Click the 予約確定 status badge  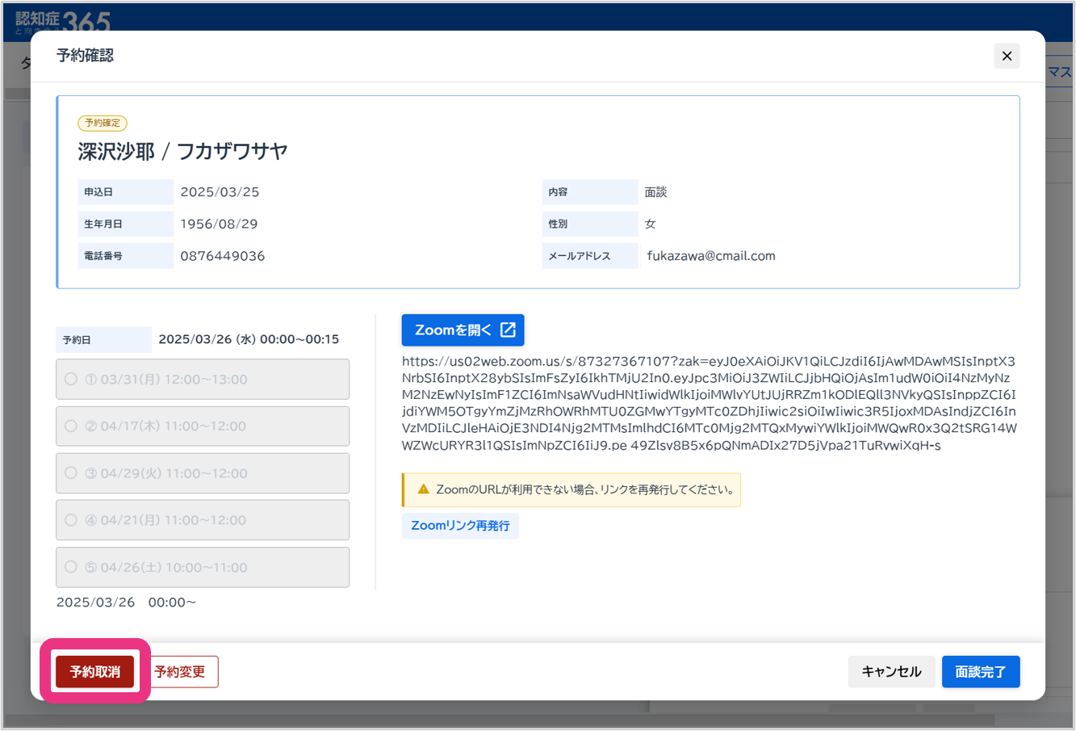pyautogui.click(x=103, y=124)
